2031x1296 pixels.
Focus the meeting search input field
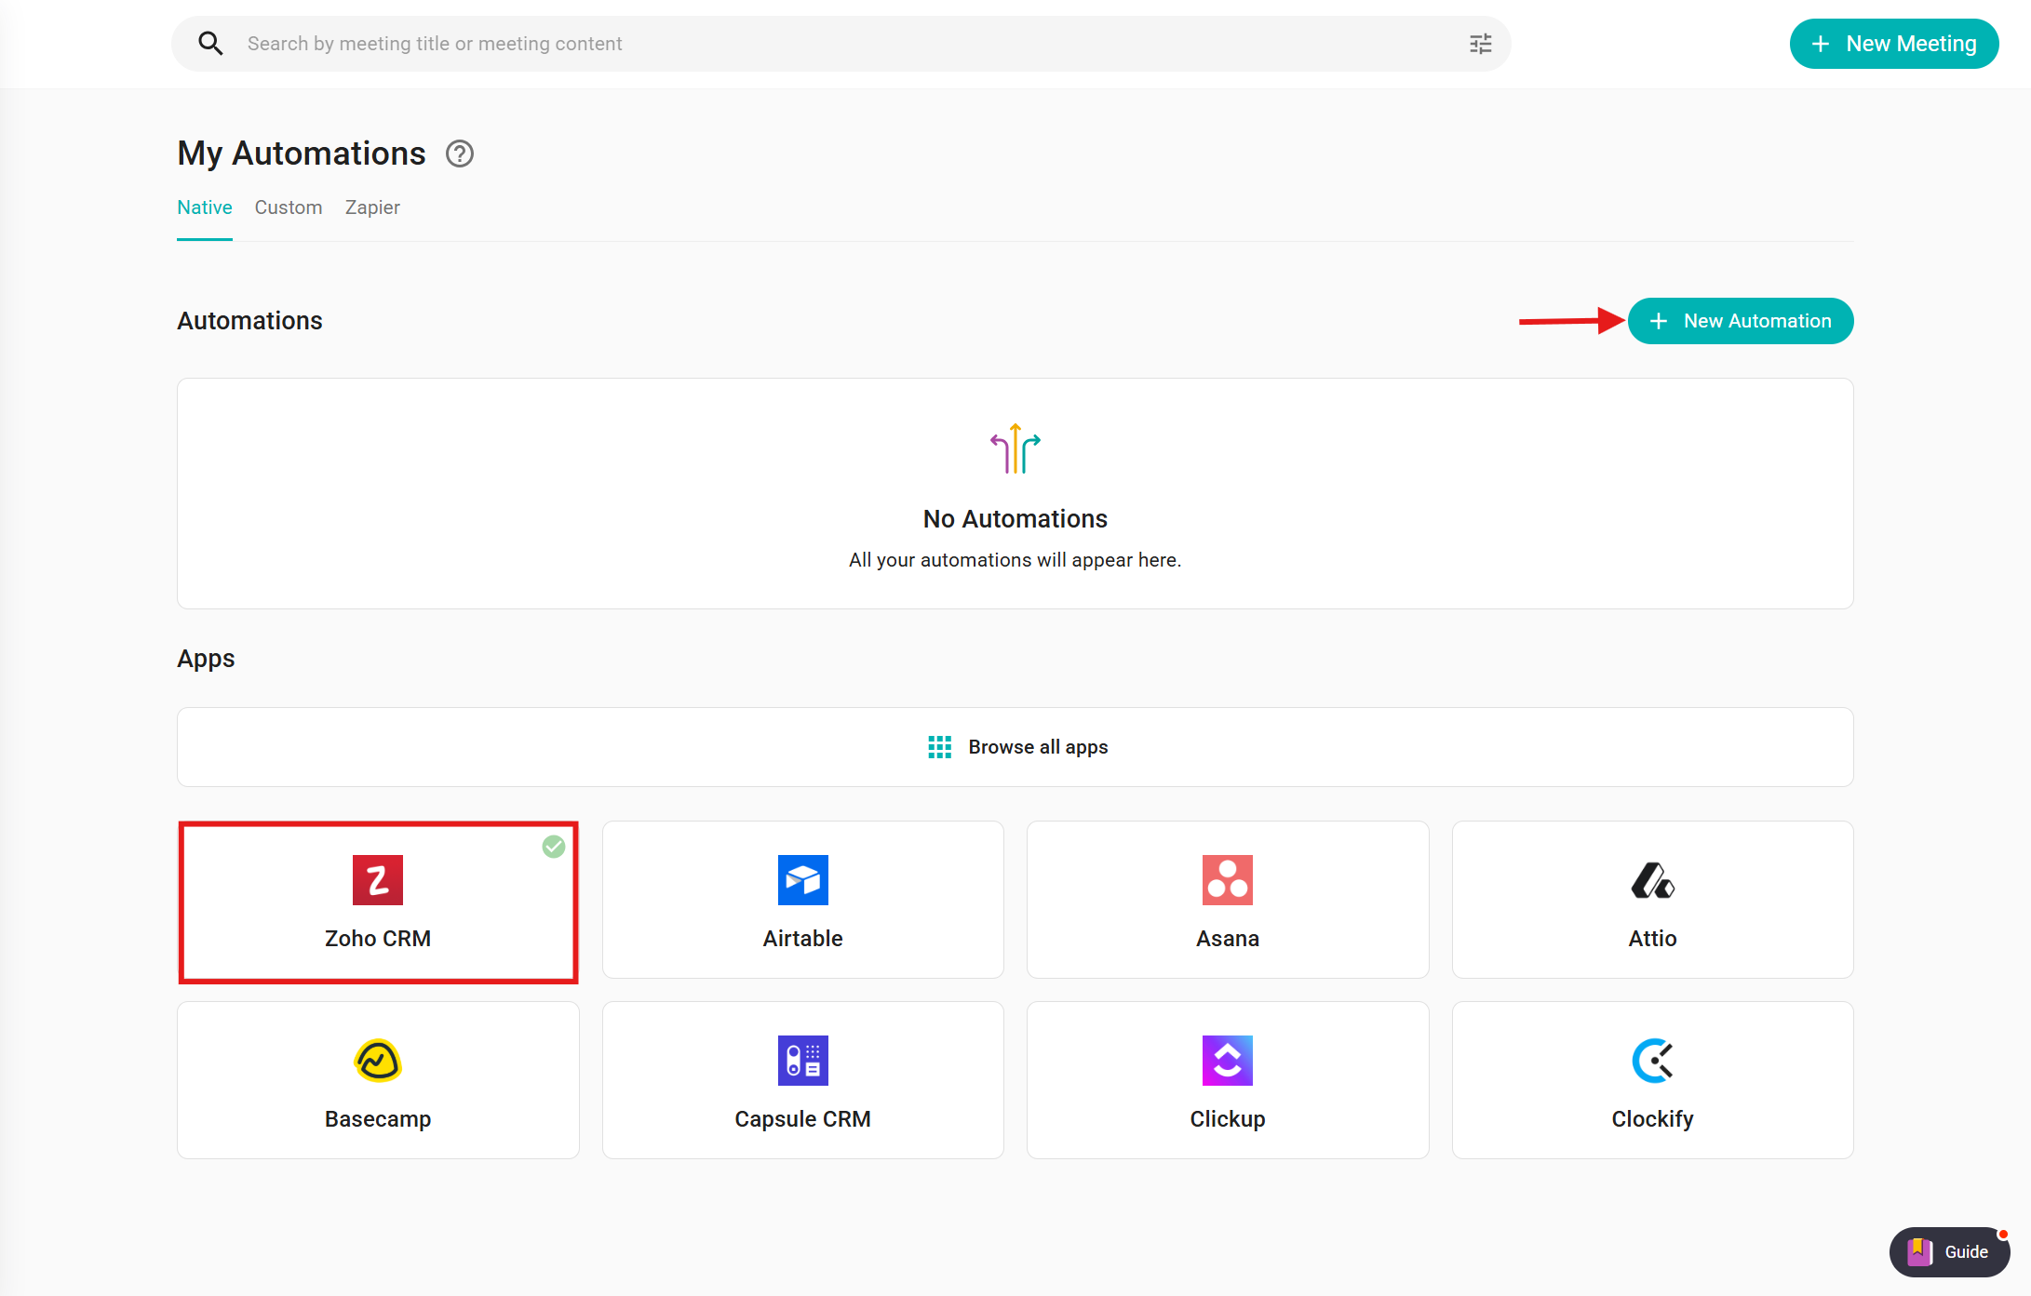(838, 44)
